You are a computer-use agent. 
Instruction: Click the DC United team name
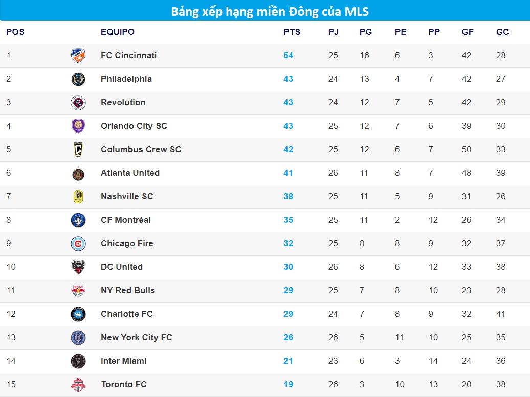coord(122,267)
